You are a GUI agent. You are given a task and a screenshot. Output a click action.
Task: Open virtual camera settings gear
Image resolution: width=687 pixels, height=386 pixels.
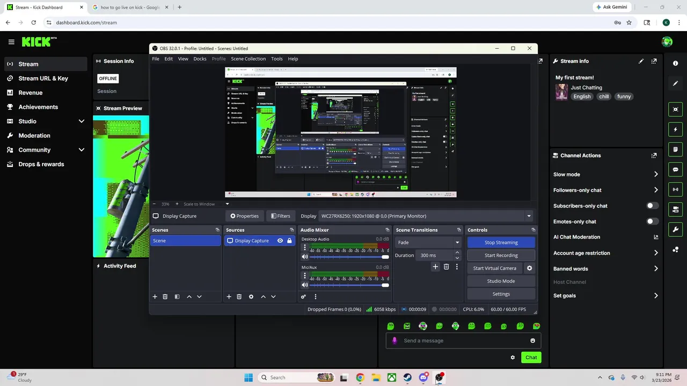click(x=529, y=268)
